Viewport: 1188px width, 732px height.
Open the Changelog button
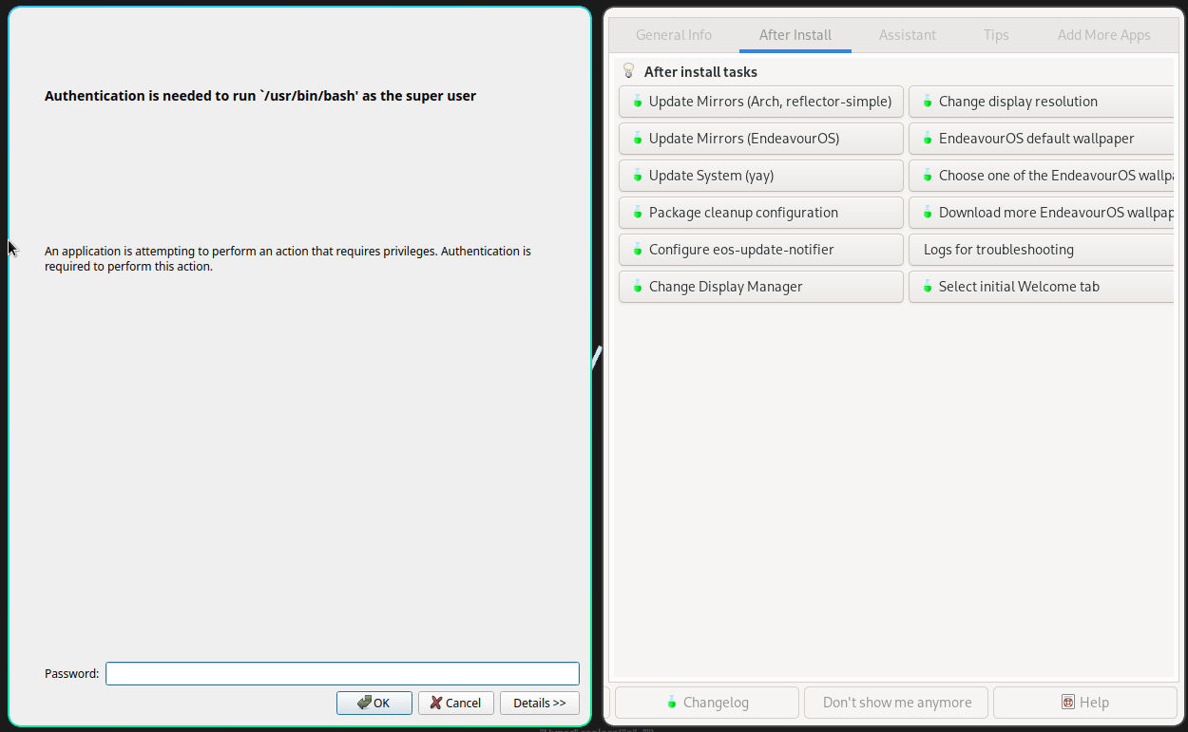tap(707, 703)
